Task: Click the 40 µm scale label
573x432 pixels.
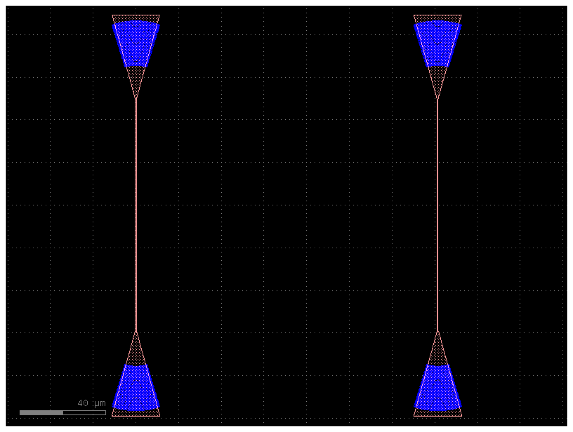Action: tap(91, 403)
